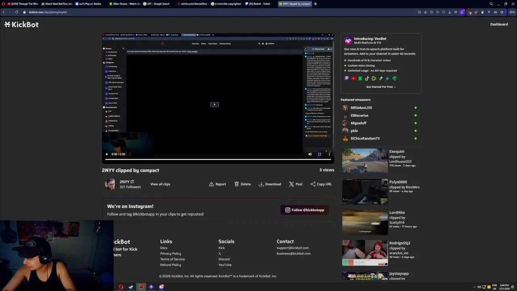Image resolution: width=517 pixels, height=291 pixels.
Task: Download the clip
Action: 270,184
